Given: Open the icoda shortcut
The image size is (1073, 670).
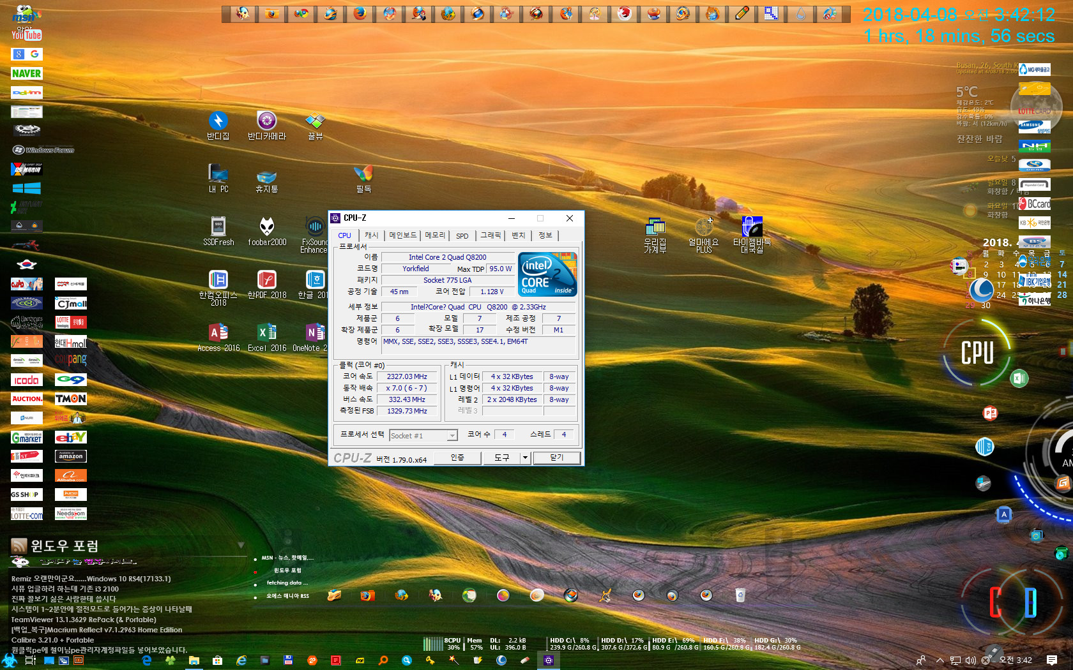Looking at the screenshot, I should [26, 380].
